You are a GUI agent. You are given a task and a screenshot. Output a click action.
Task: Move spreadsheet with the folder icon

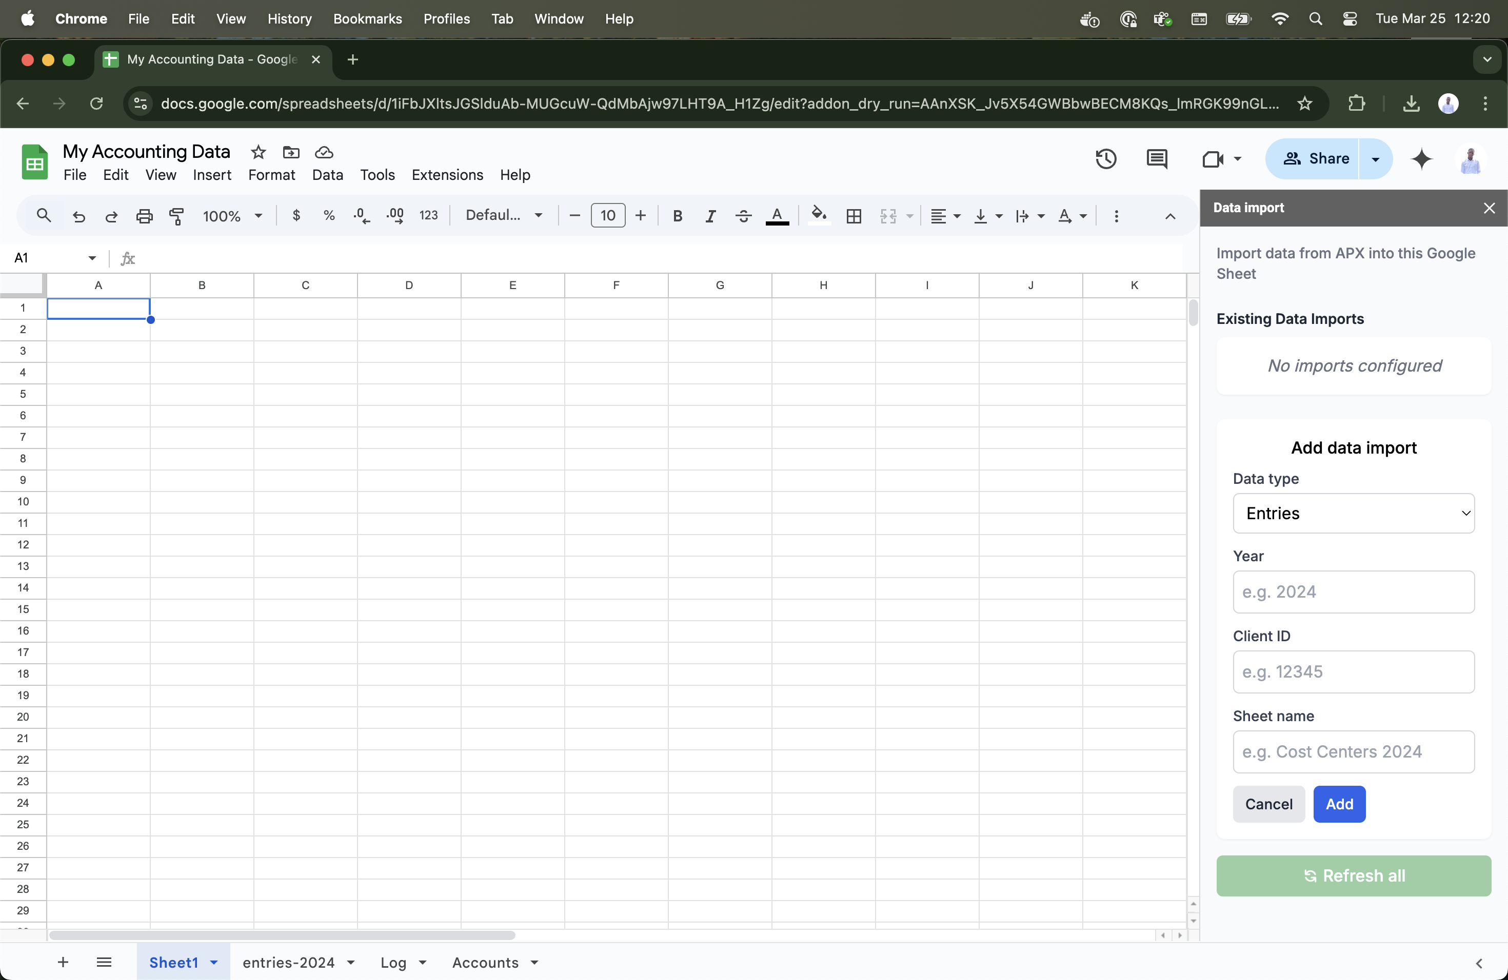tap(291, 152)
